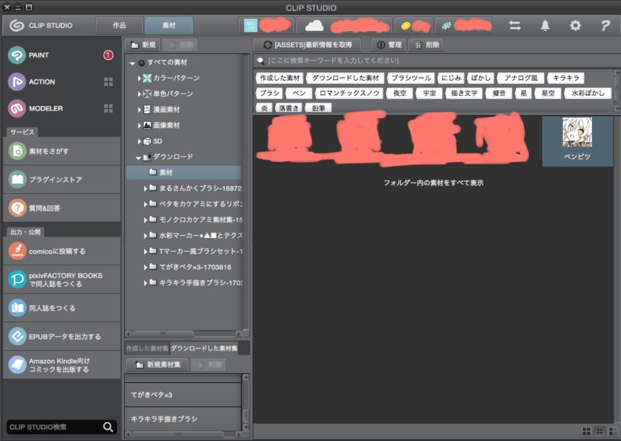Screen dimensions: 621x441
Task: Open comicoに投稿する
Action: [61, 251]
